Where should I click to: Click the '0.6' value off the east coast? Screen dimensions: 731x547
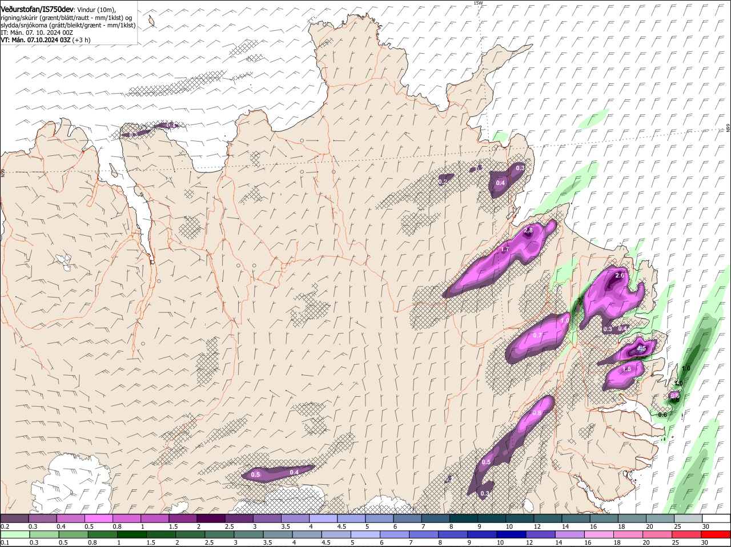coord(662,415)
